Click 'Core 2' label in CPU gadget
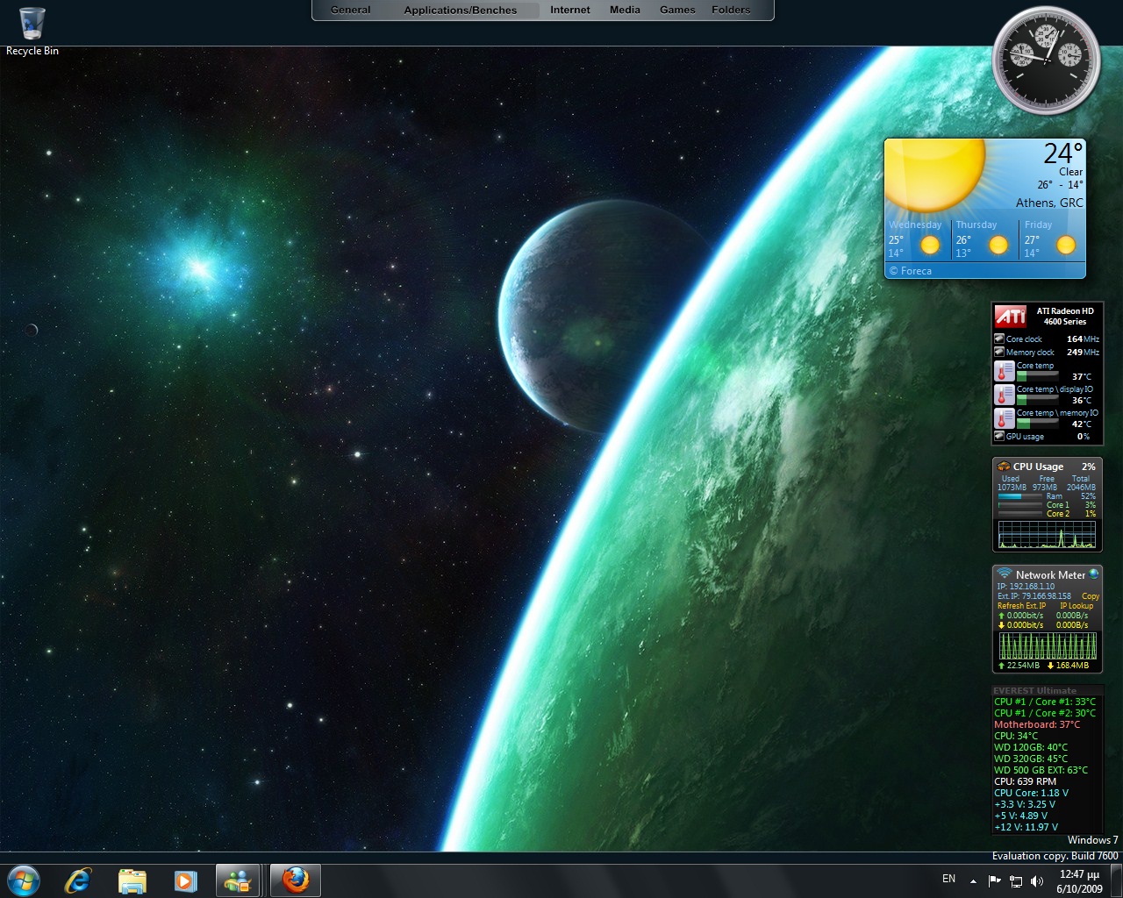Viewport: 1123px width, 898px height. [x=1057, y=514]
